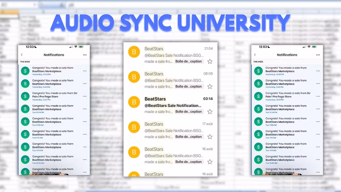Select BeatStars avatar on the 21:04 email
This screenshot has height=192, width=341.
pos(134,52)
